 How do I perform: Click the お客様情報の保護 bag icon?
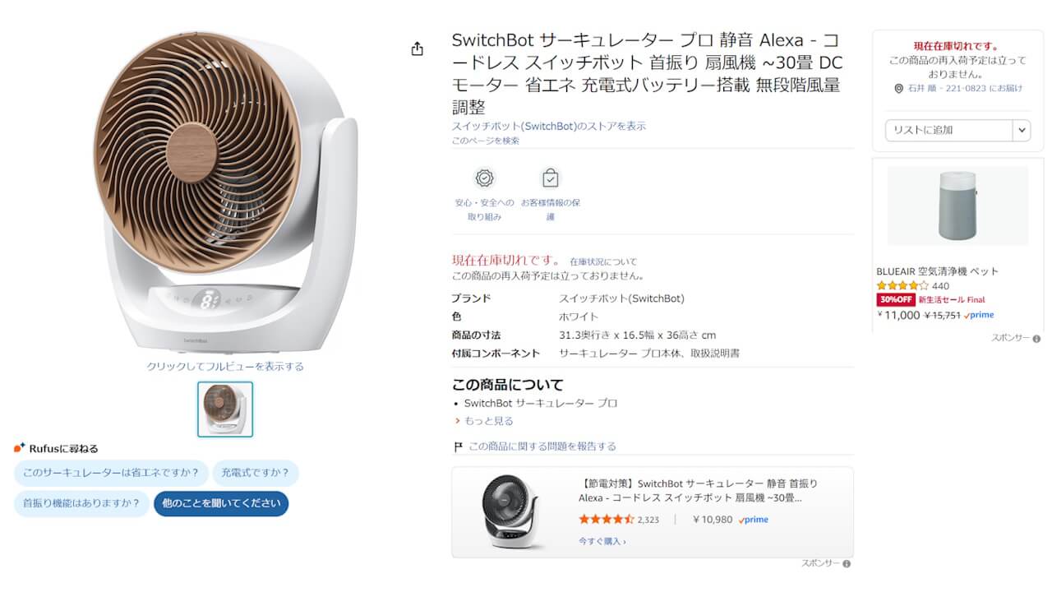pos(550,178)
